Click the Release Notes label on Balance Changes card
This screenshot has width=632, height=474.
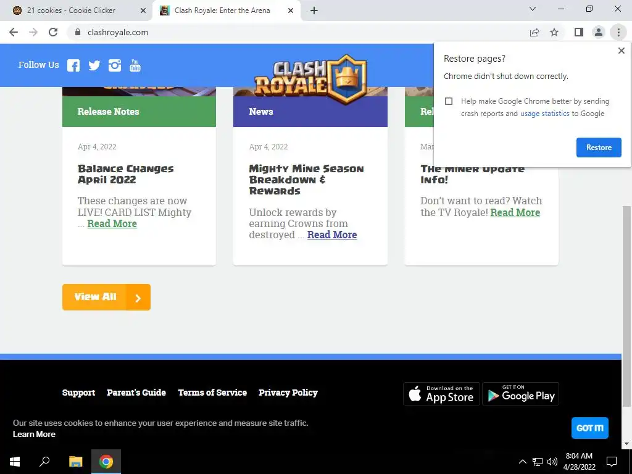(x=109, y=112)
